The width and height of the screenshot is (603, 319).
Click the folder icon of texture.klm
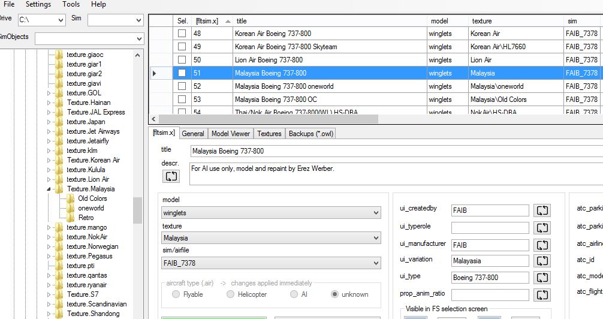click(x=59, y=151)
